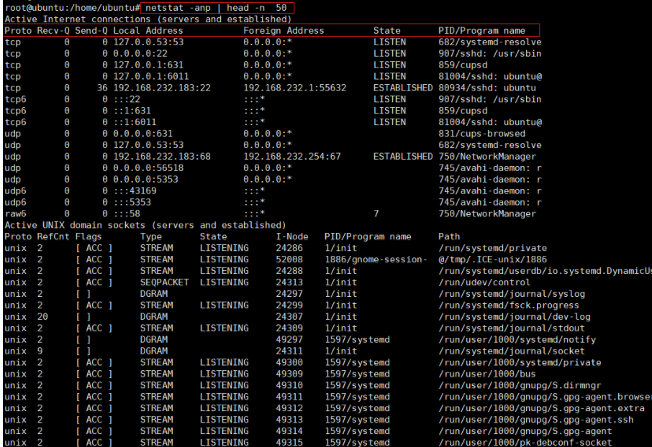This screenshot has height=447, width=652.
Task: Click the /run/user/1000/systemd/private path
Action: click(520, 362)
